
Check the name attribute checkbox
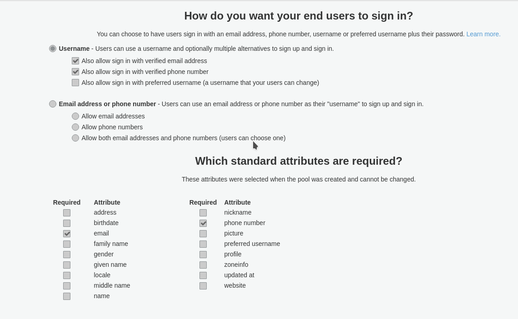[67, 296]
